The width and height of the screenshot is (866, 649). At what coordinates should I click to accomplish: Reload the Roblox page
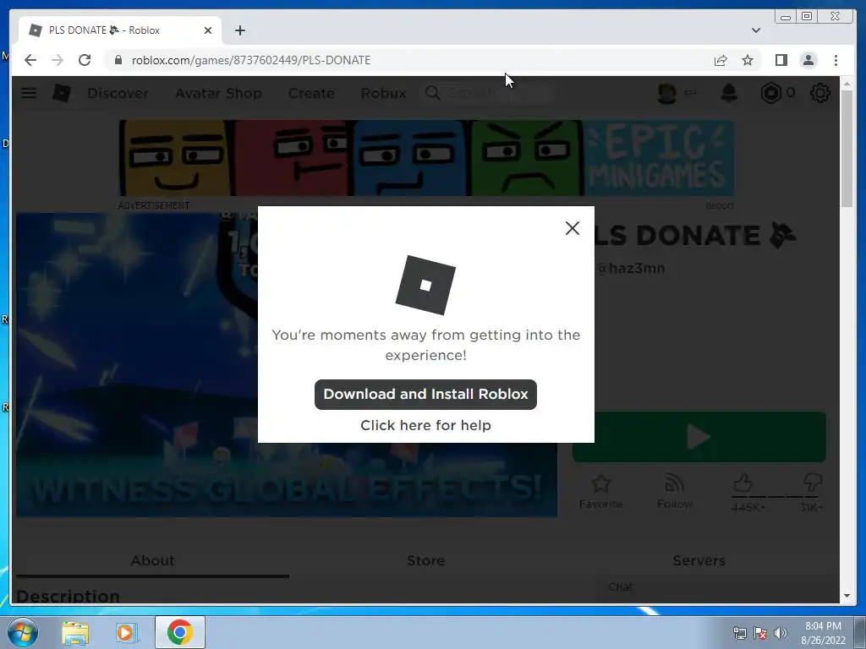(85, 60)
